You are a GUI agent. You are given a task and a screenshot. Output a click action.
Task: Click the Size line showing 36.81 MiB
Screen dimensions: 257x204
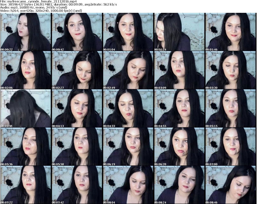tap(58, 5)
